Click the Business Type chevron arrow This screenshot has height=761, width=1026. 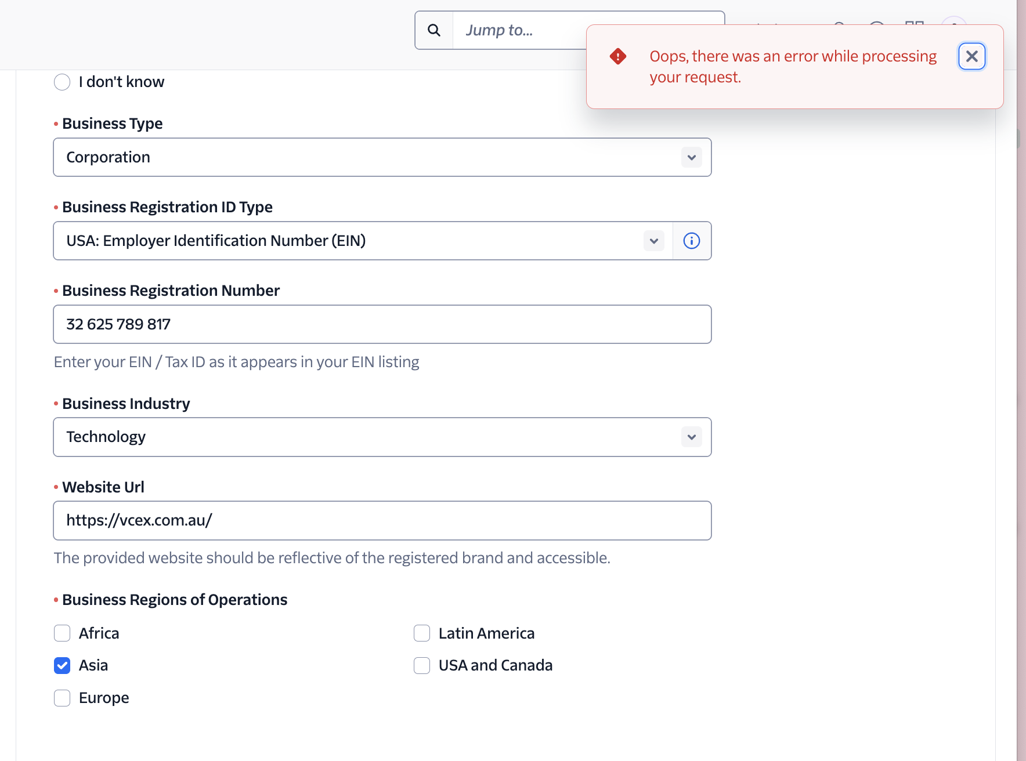pos(691,157)
